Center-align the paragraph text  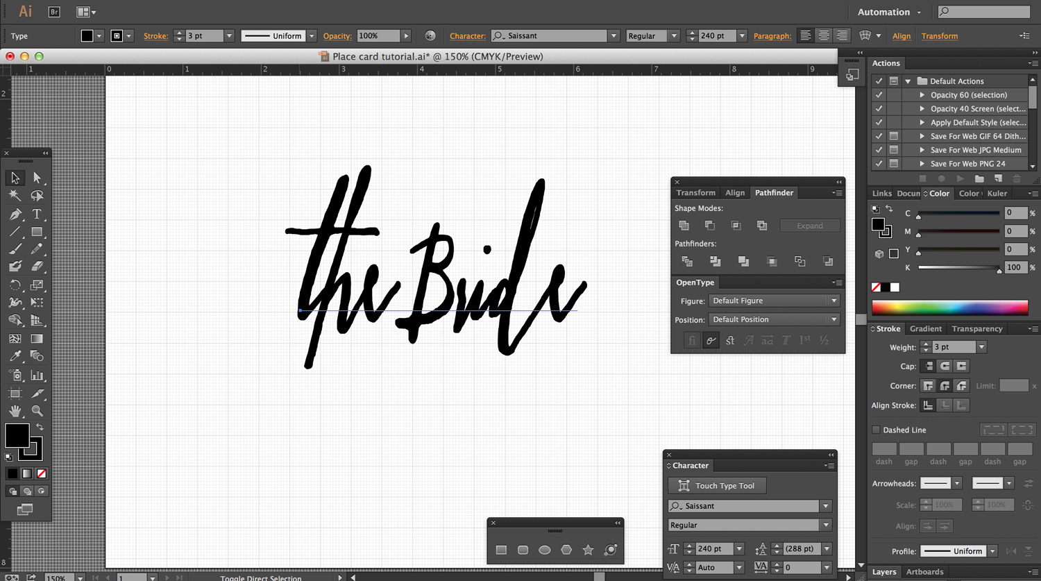(823, 35)
